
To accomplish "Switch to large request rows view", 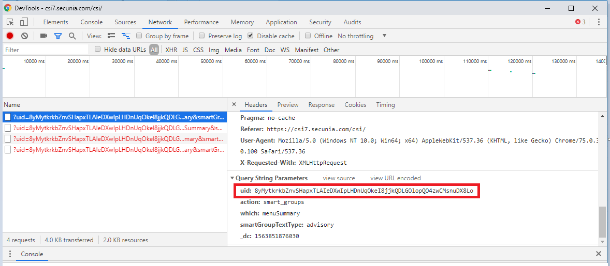I will (x=111, y=36).
